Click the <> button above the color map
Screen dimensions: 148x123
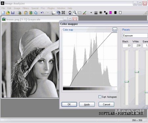(x=115, y=30)
